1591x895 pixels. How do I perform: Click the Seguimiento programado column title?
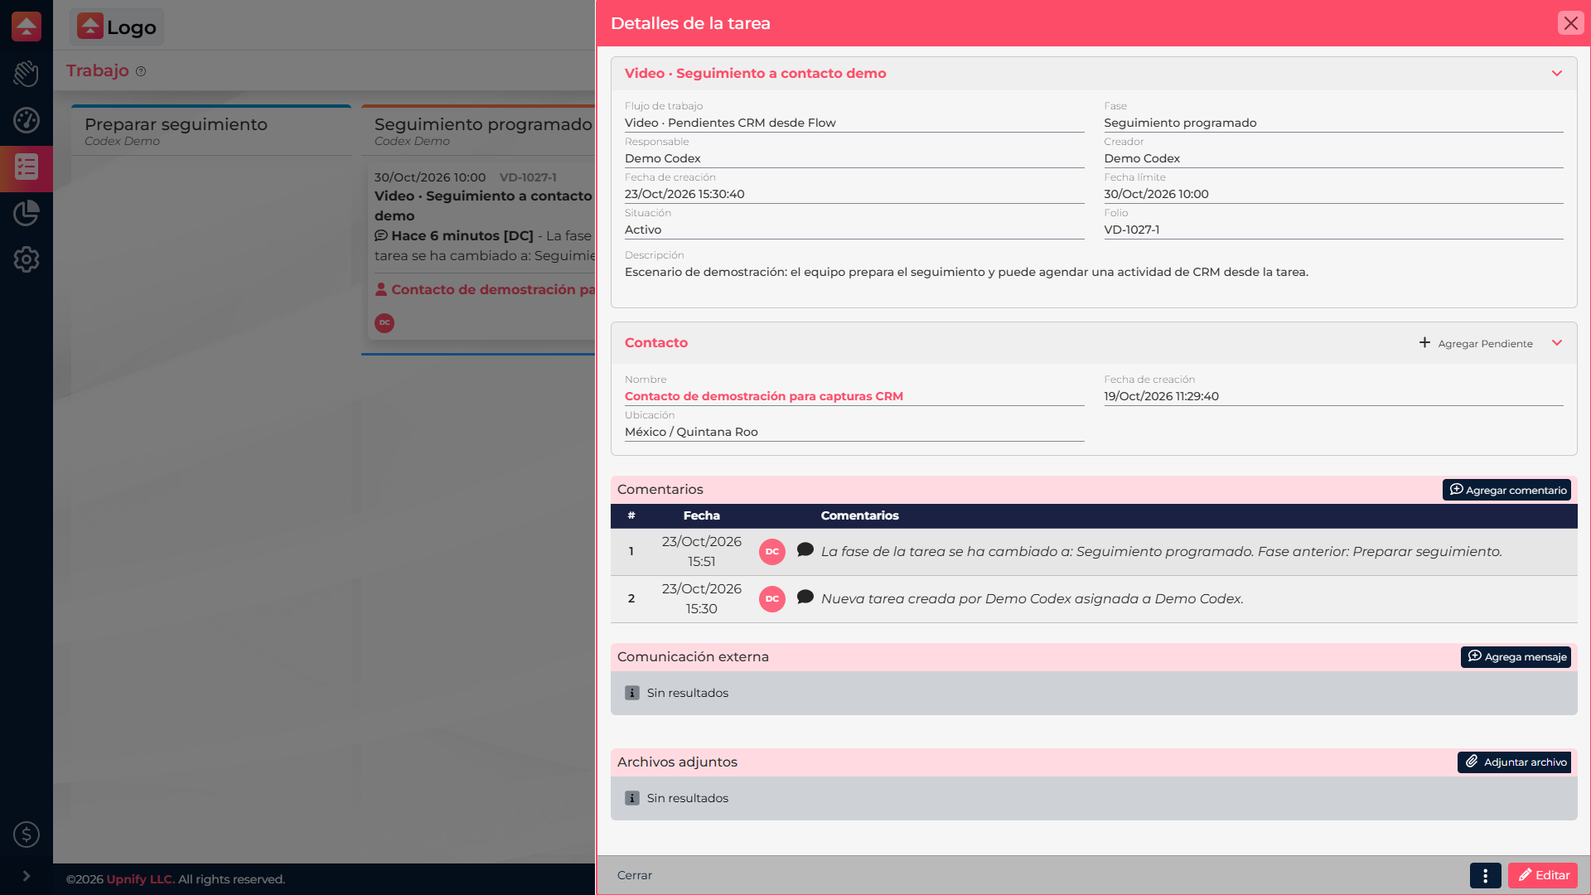(x=483, y=124)
